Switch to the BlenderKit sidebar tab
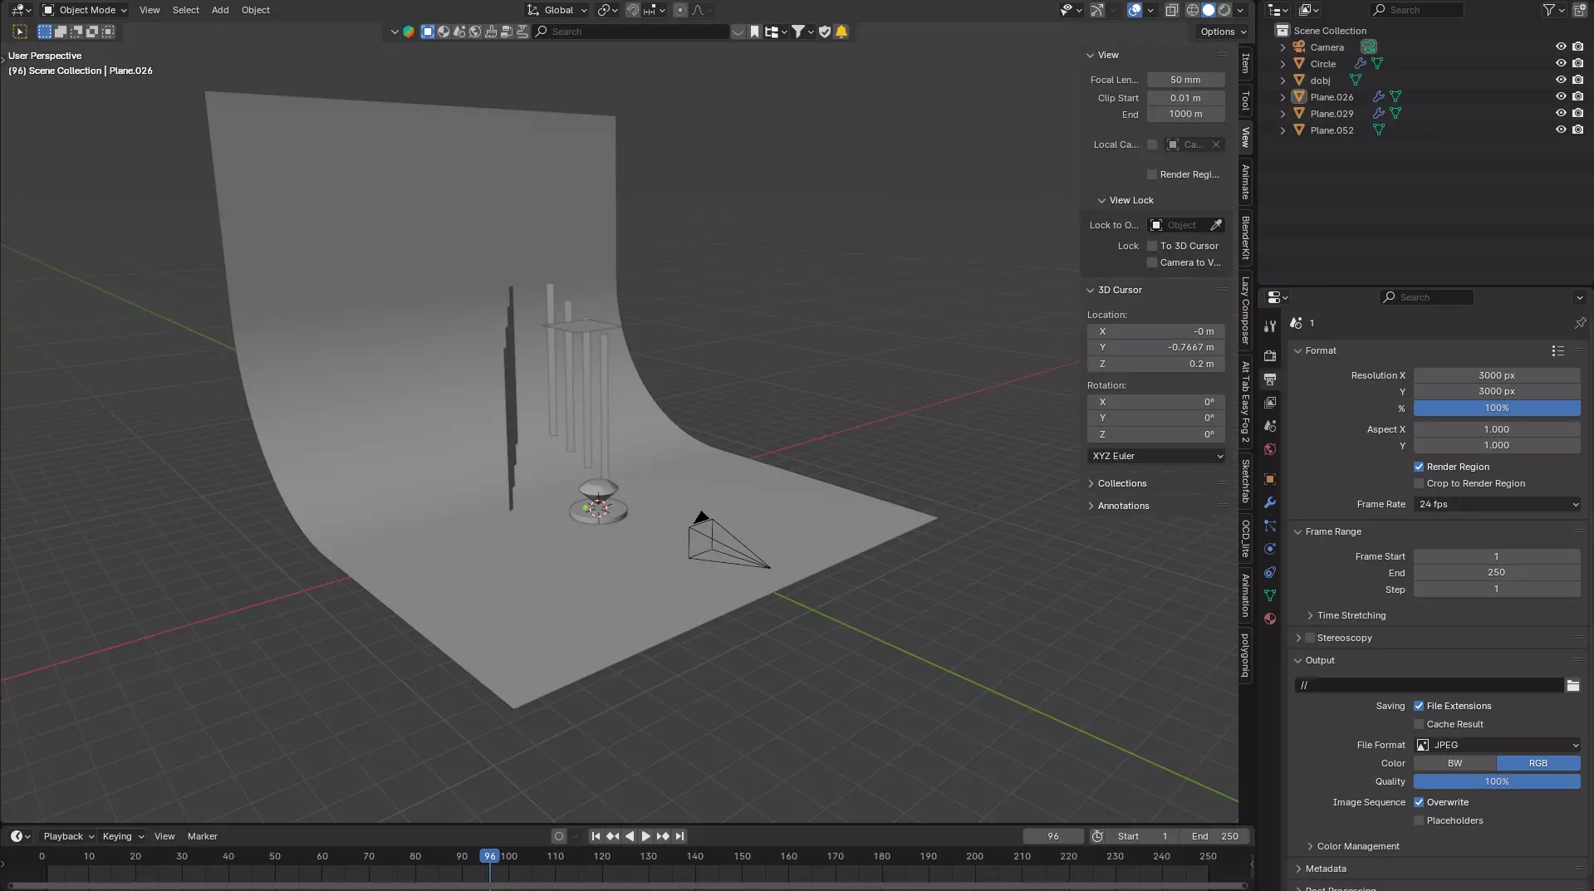The height and width of the screenshot is (891, 1594). point(1245,237)
